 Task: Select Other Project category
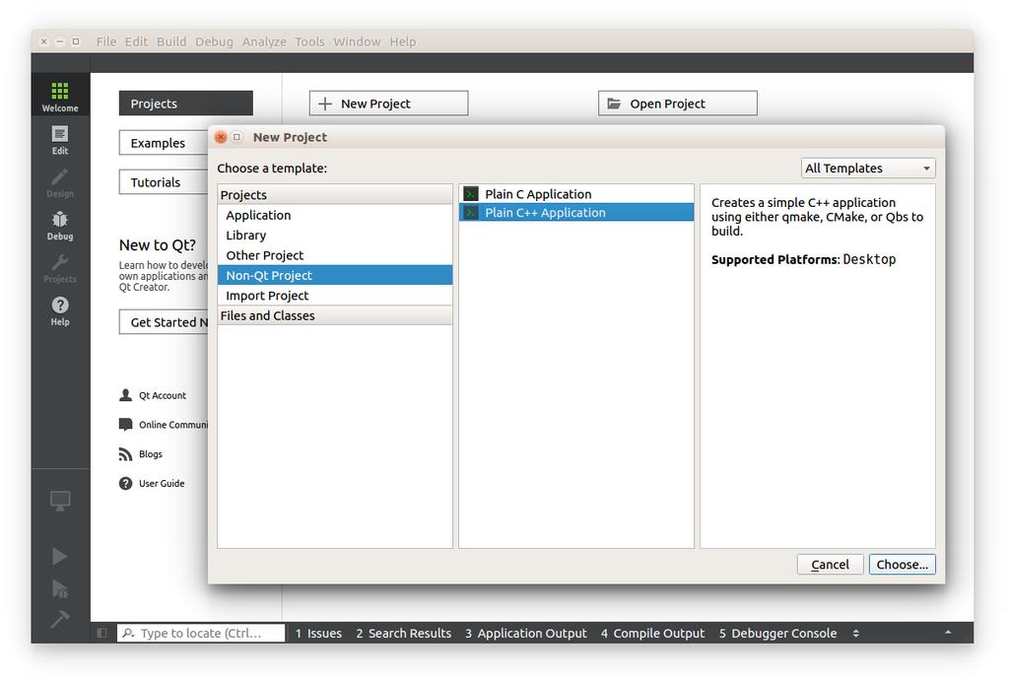(335, 255)
